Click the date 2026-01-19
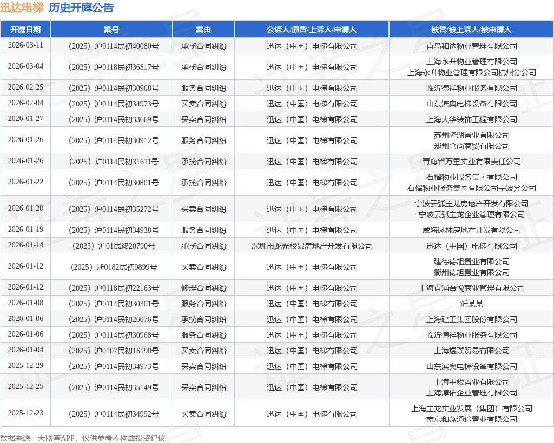This screenshot has height=443, width=554. click(25, 229)
